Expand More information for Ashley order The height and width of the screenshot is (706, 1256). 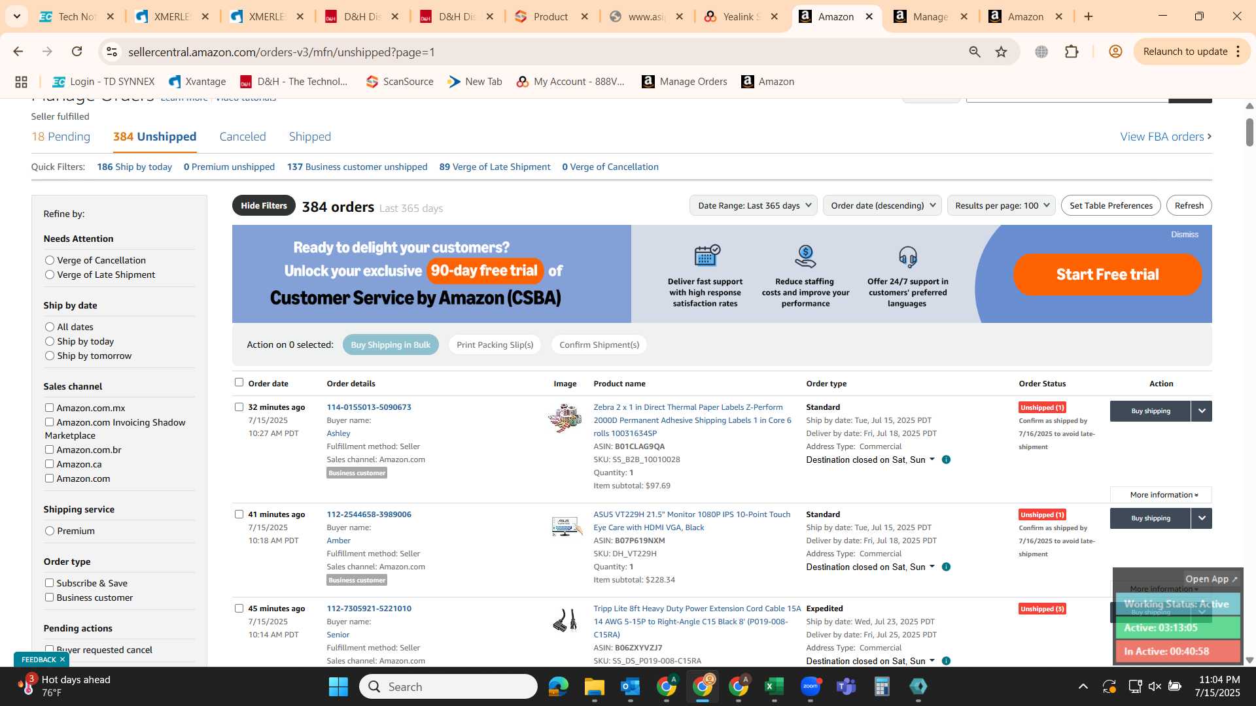pos(1161,495)
